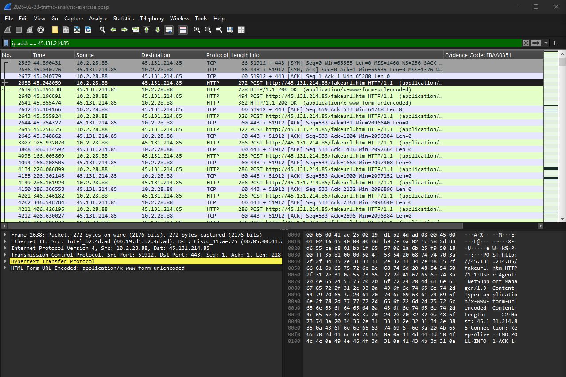
Task: Select packet 2640 POST row
Action: click(x=272, y=96)
